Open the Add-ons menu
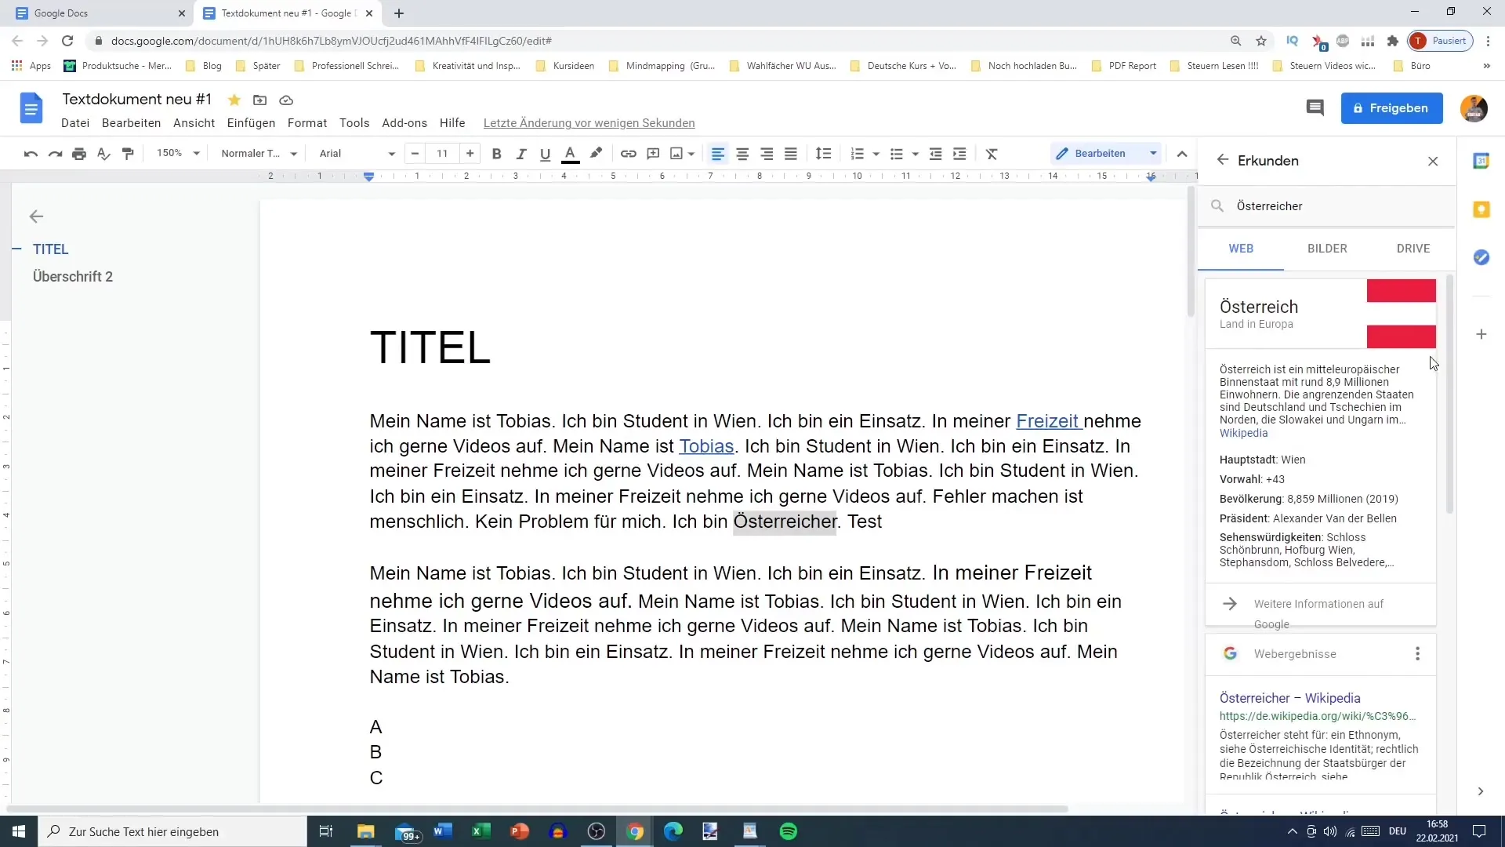This screenshot has width=1505, height=847. pyautogui.click(x=404, y=123)
